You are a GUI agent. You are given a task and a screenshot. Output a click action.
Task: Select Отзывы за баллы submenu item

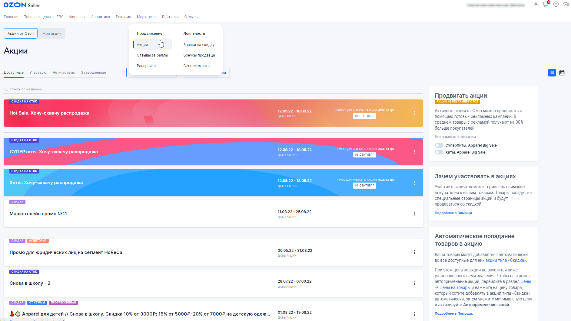click(152, 55)
